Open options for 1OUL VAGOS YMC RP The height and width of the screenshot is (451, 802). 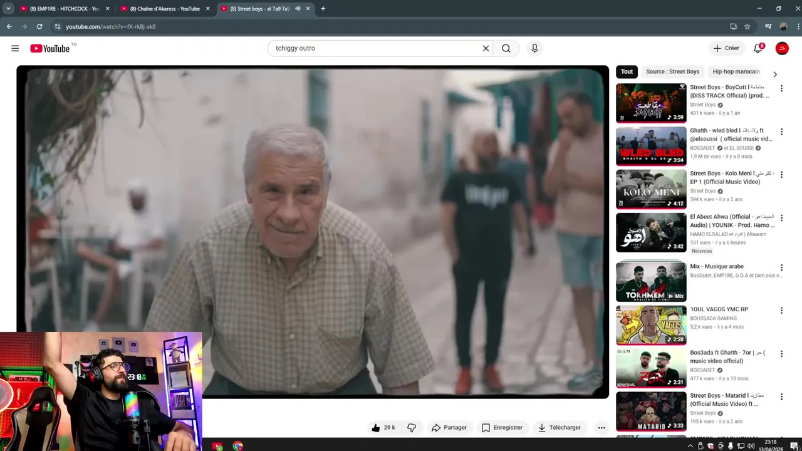click(781, 310)
